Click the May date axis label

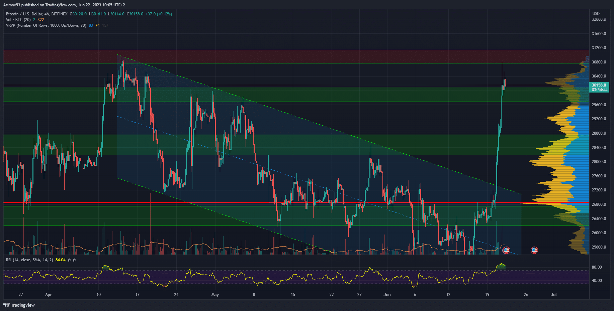click(x=215, y=295)
